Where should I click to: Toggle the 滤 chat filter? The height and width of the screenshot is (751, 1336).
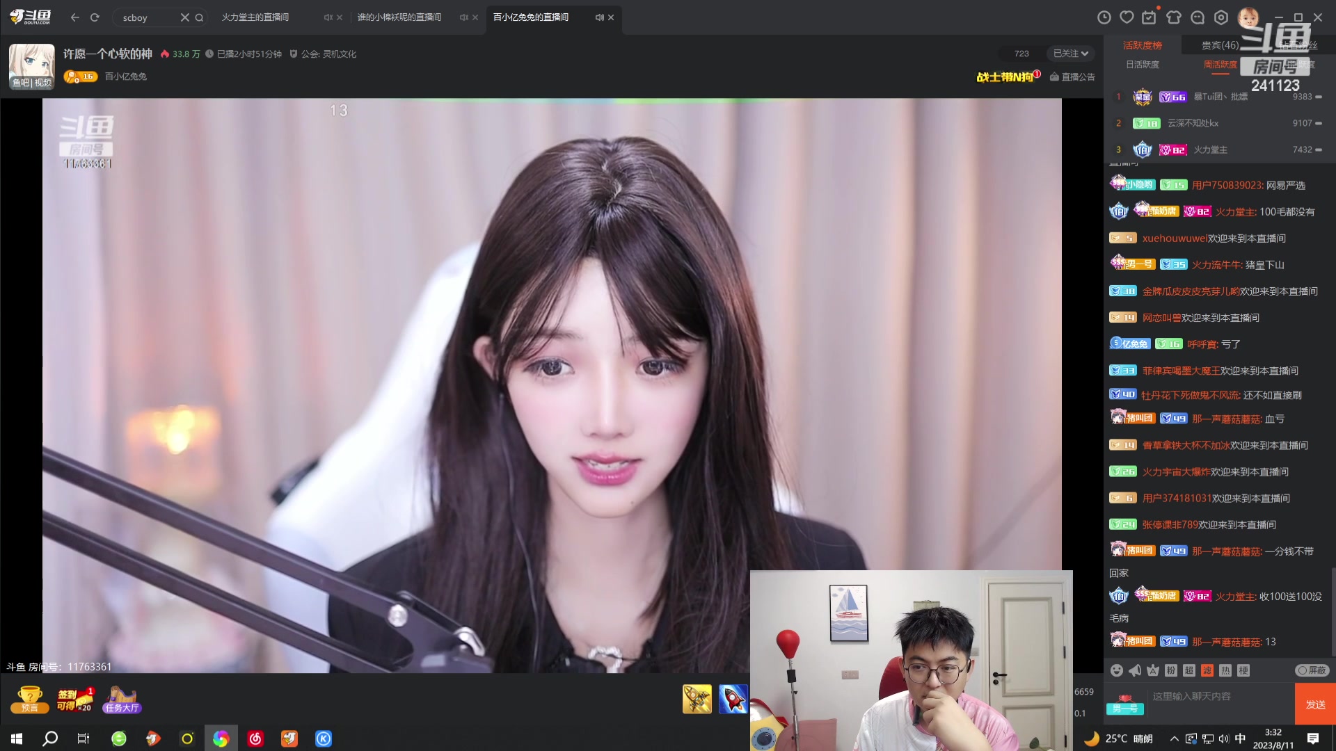[1207, 670]
